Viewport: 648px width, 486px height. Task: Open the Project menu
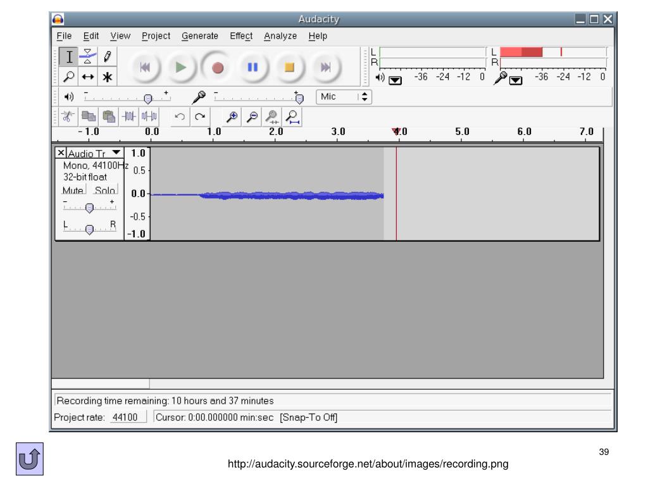point(156,36)
